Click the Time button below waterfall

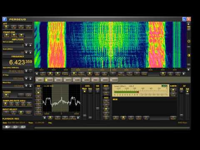pyautogui.click(x=163, y=74)
